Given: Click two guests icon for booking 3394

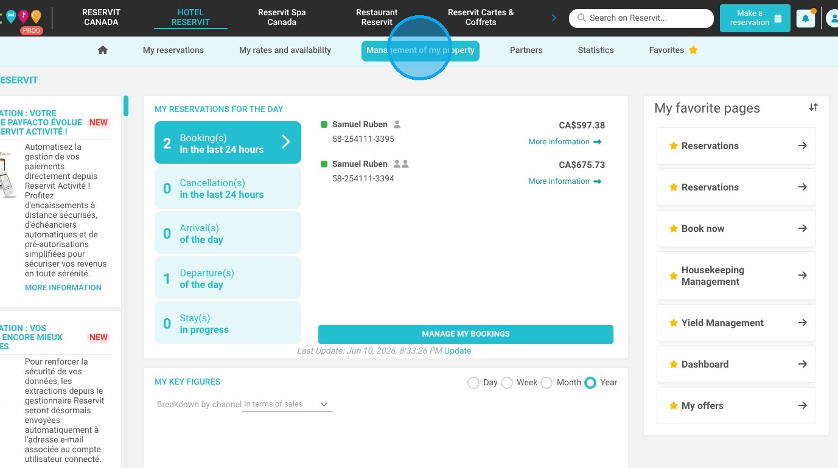Looking at the screenshot, I should click(401, 164).
